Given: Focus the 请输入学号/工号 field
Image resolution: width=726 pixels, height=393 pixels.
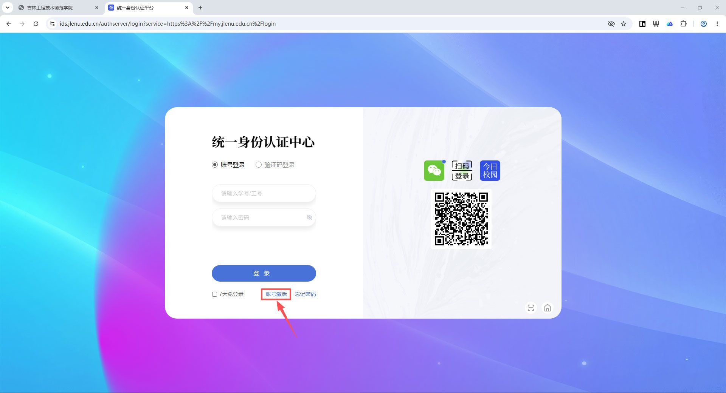Looking at the screenshot, I should point(264,193).
